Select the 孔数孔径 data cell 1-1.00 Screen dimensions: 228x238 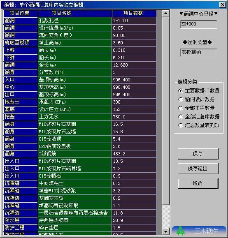tap(134, 21)
